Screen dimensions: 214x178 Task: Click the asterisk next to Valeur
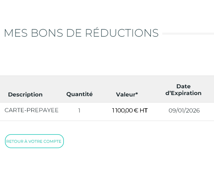coord(137,94)
